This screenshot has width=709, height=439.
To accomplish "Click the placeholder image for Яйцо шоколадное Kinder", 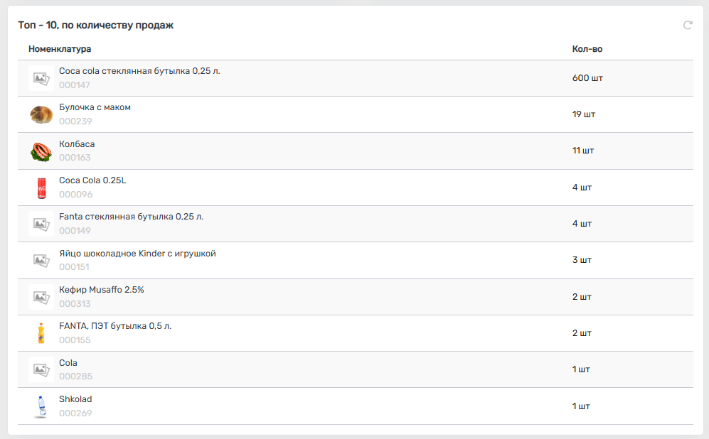I will coord(41,260).
